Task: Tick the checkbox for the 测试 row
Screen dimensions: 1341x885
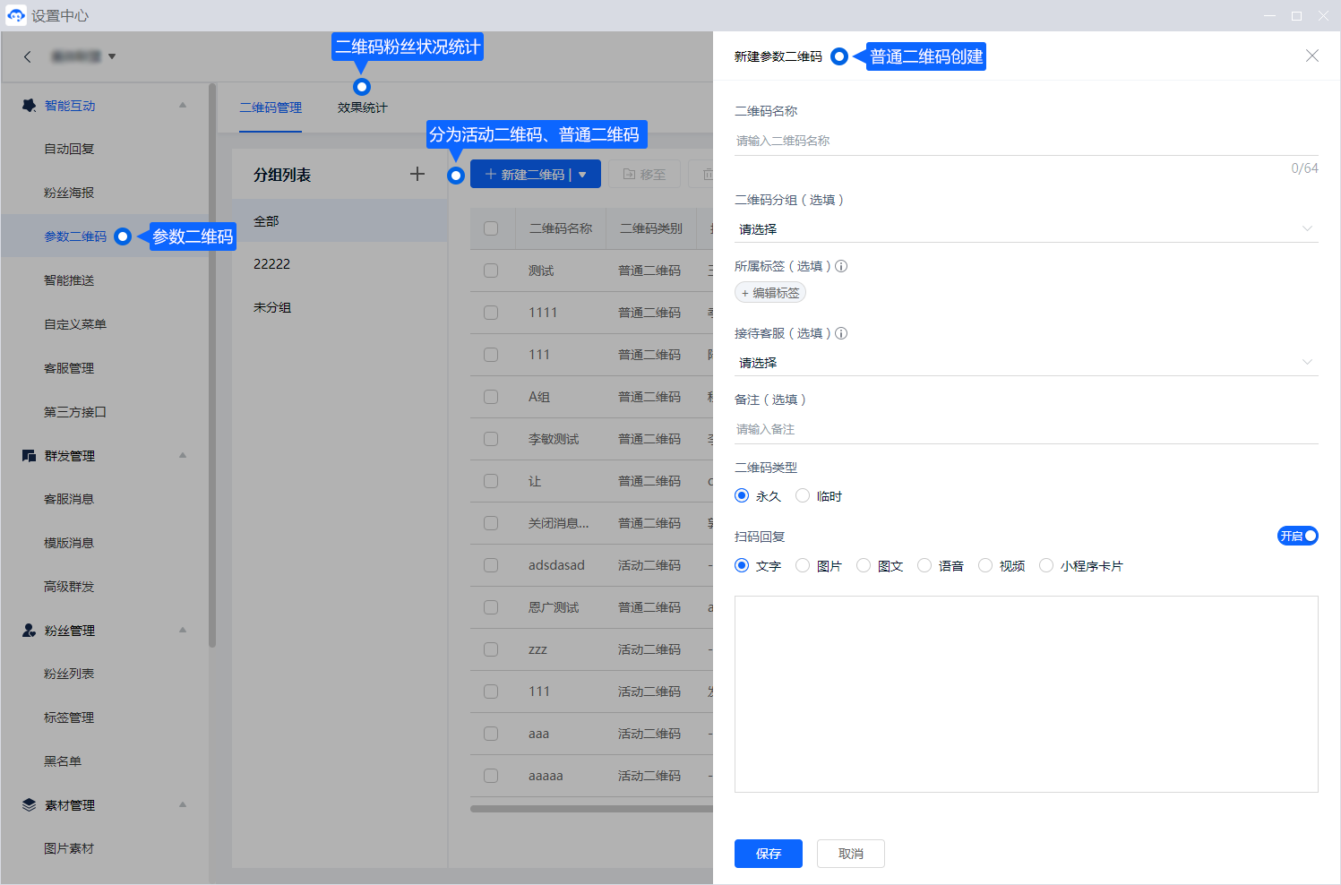Action: click(x=491, y=271)
